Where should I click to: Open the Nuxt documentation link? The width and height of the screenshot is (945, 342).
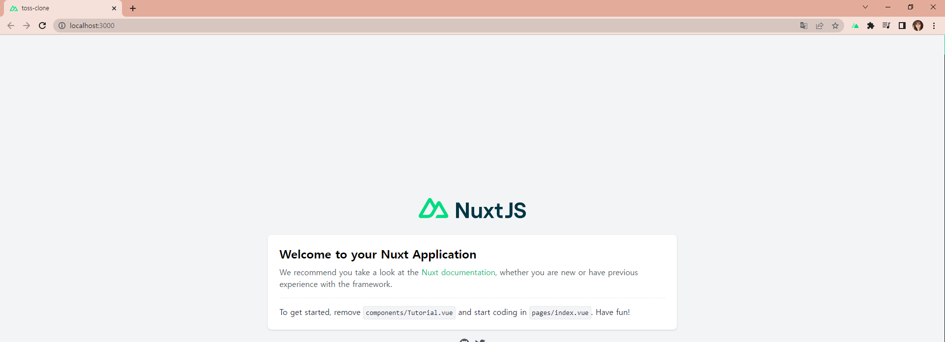click(x=458, y=272)
